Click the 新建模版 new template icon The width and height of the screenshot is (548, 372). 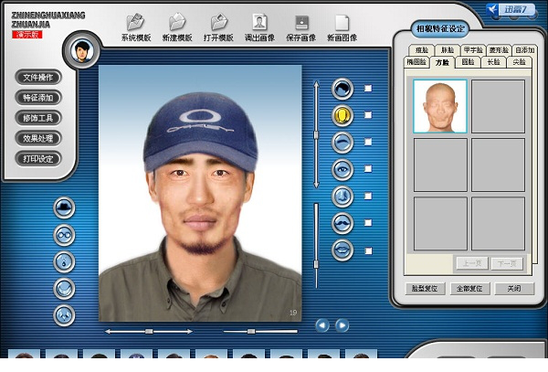177,27
